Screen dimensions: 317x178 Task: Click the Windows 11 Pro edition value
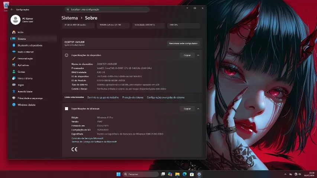tap(105, 118)
